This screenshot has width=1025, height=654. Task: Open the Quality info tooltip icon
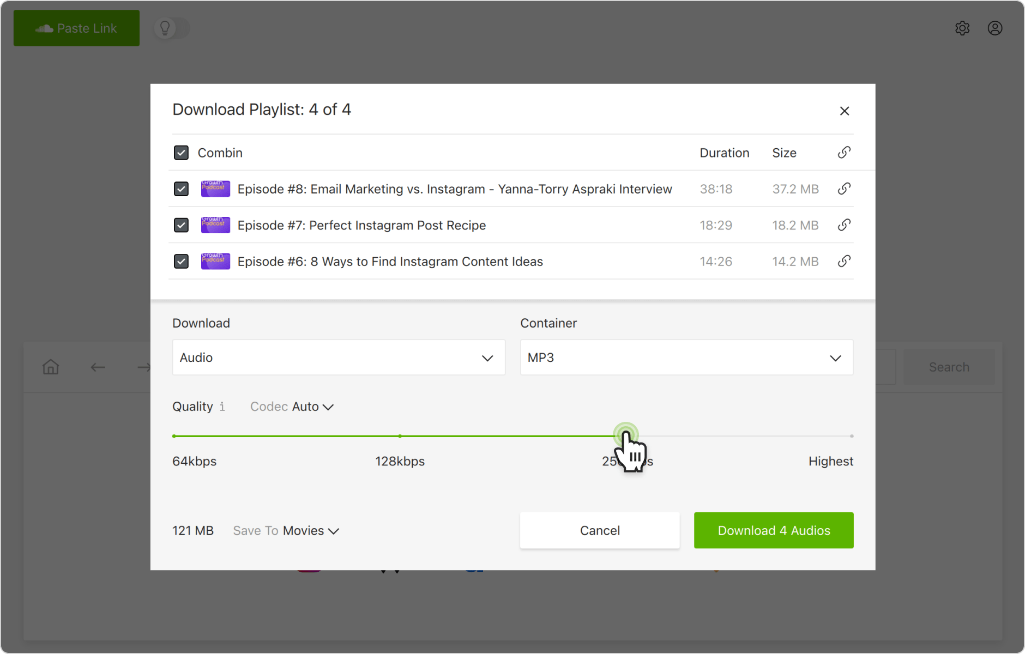(222, 407)
